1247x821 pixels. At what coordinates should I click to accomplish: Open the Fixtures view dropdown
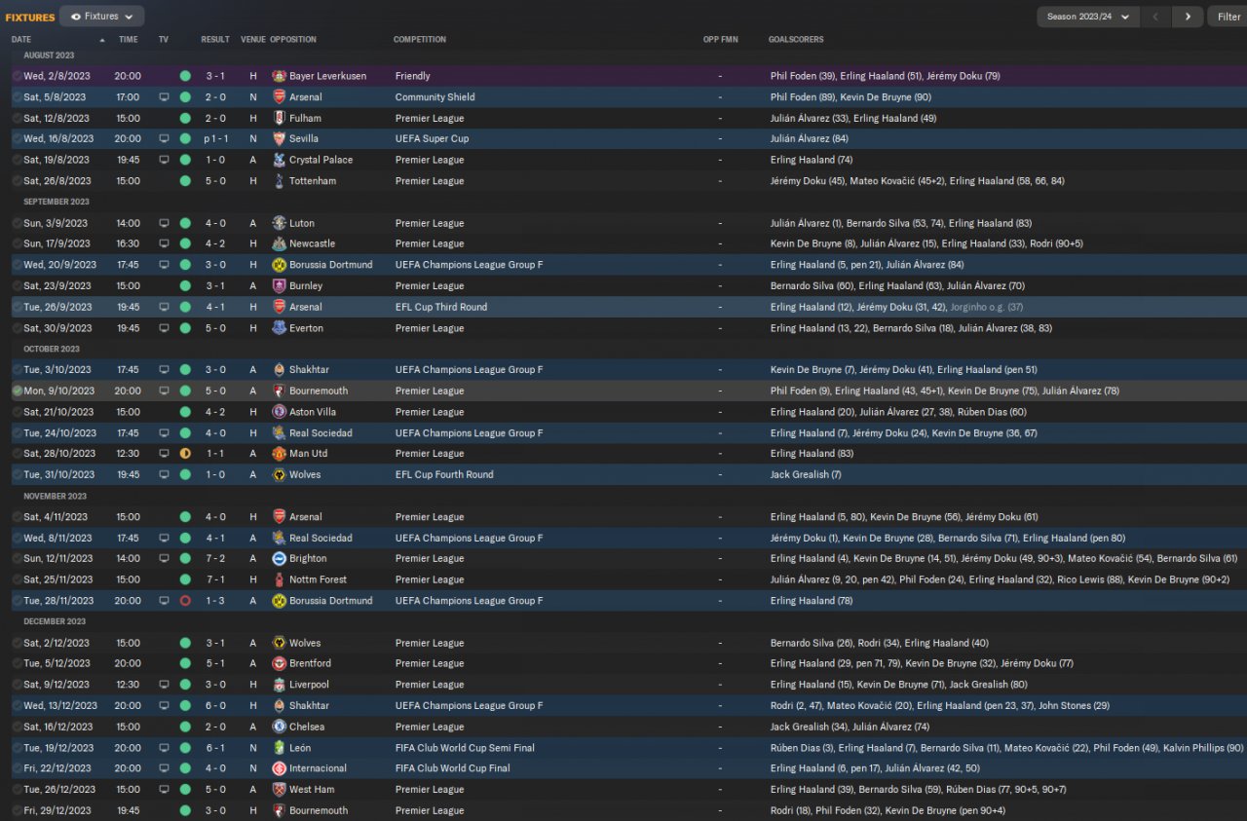[x=102, y=17]
